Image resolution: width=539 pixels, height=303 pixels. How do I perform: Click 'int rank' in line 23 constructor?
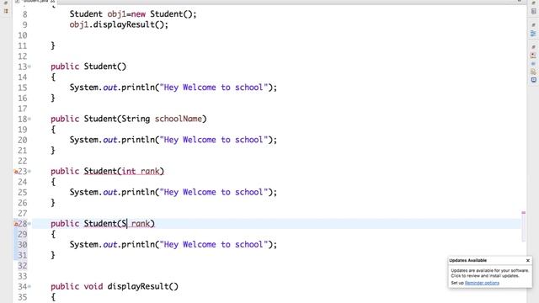(x=141, y=171)
